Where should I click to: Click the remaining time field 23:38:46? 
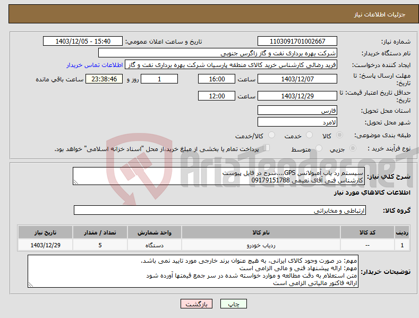[x=104, y=79]
